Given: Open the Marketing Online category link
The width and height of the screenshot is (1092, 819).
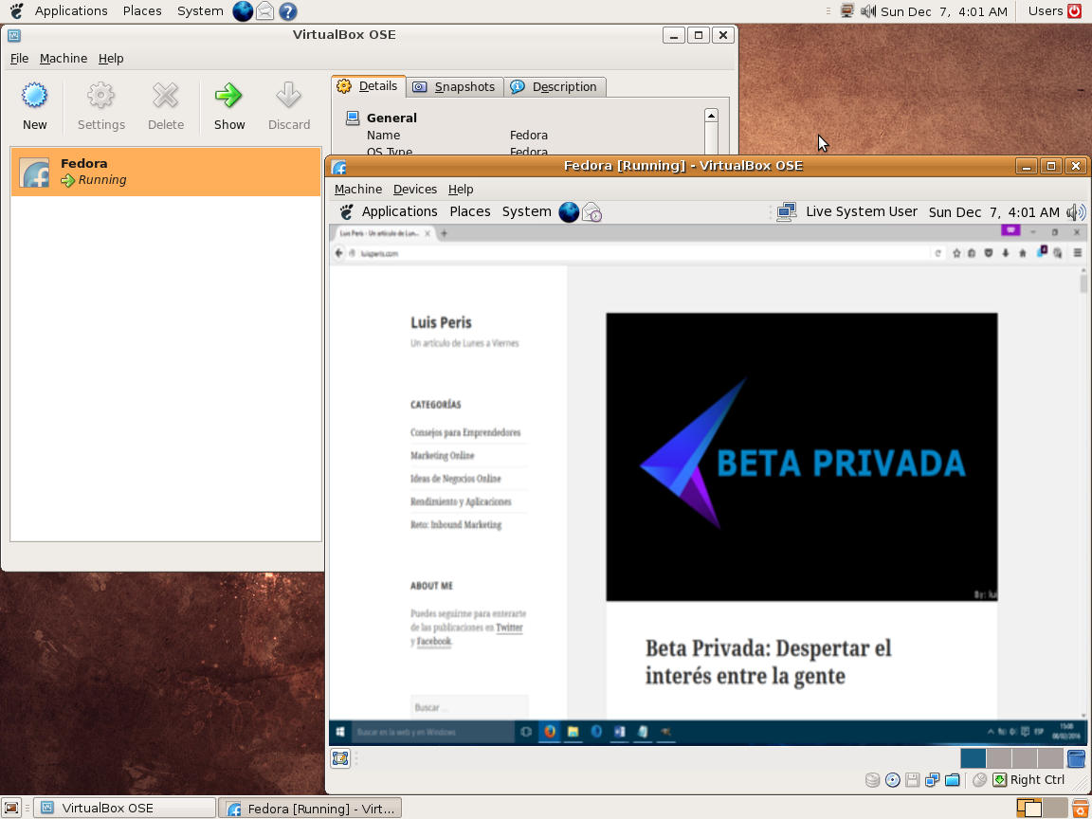Looking at the screenshot, I should point(443,455).
